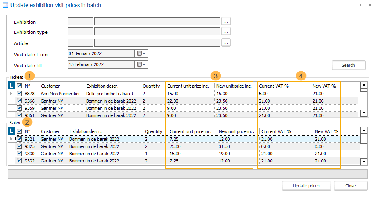Viewport: 375px width, 197px height.
Task: Click the Search button
Action: point(348,65)
